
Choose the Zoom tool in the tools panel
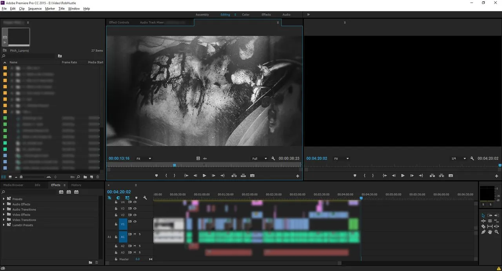pos(497,232)
